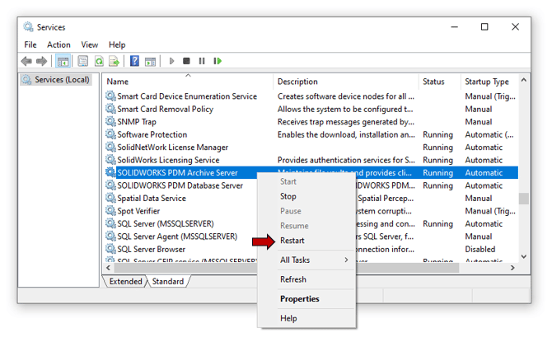
Task: Choose Stop from the context menu
Action: pyautogui.click(x=306, y=196)
